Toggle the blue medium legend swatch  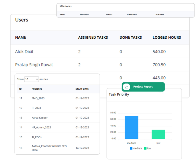coord(131,148)
